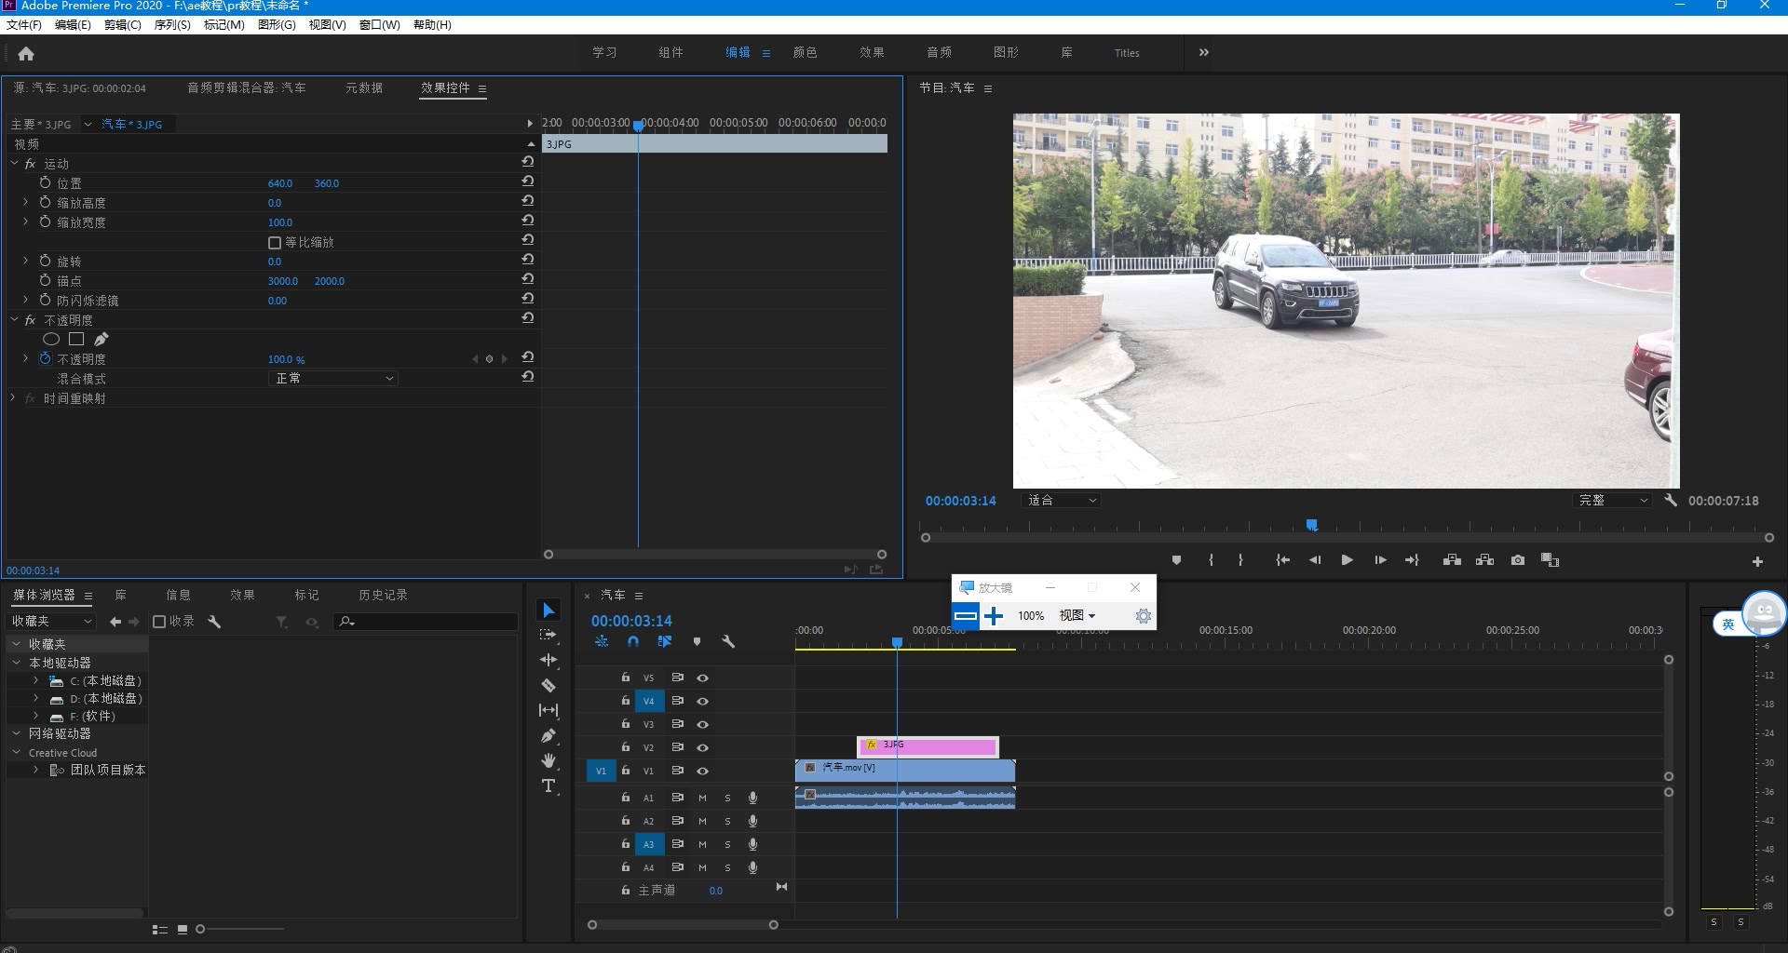Image resolution: width=1788 pixels, height=953 pixels.
Task: Reset the 位置 parameter
Action: pyautogui.click(x=528, y=181)
